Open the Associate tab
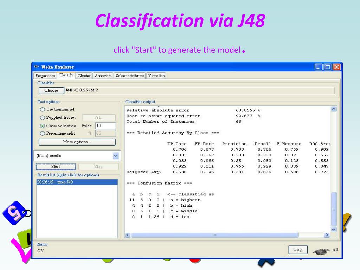This screenshot has width=360, height=270. [103, 76]
